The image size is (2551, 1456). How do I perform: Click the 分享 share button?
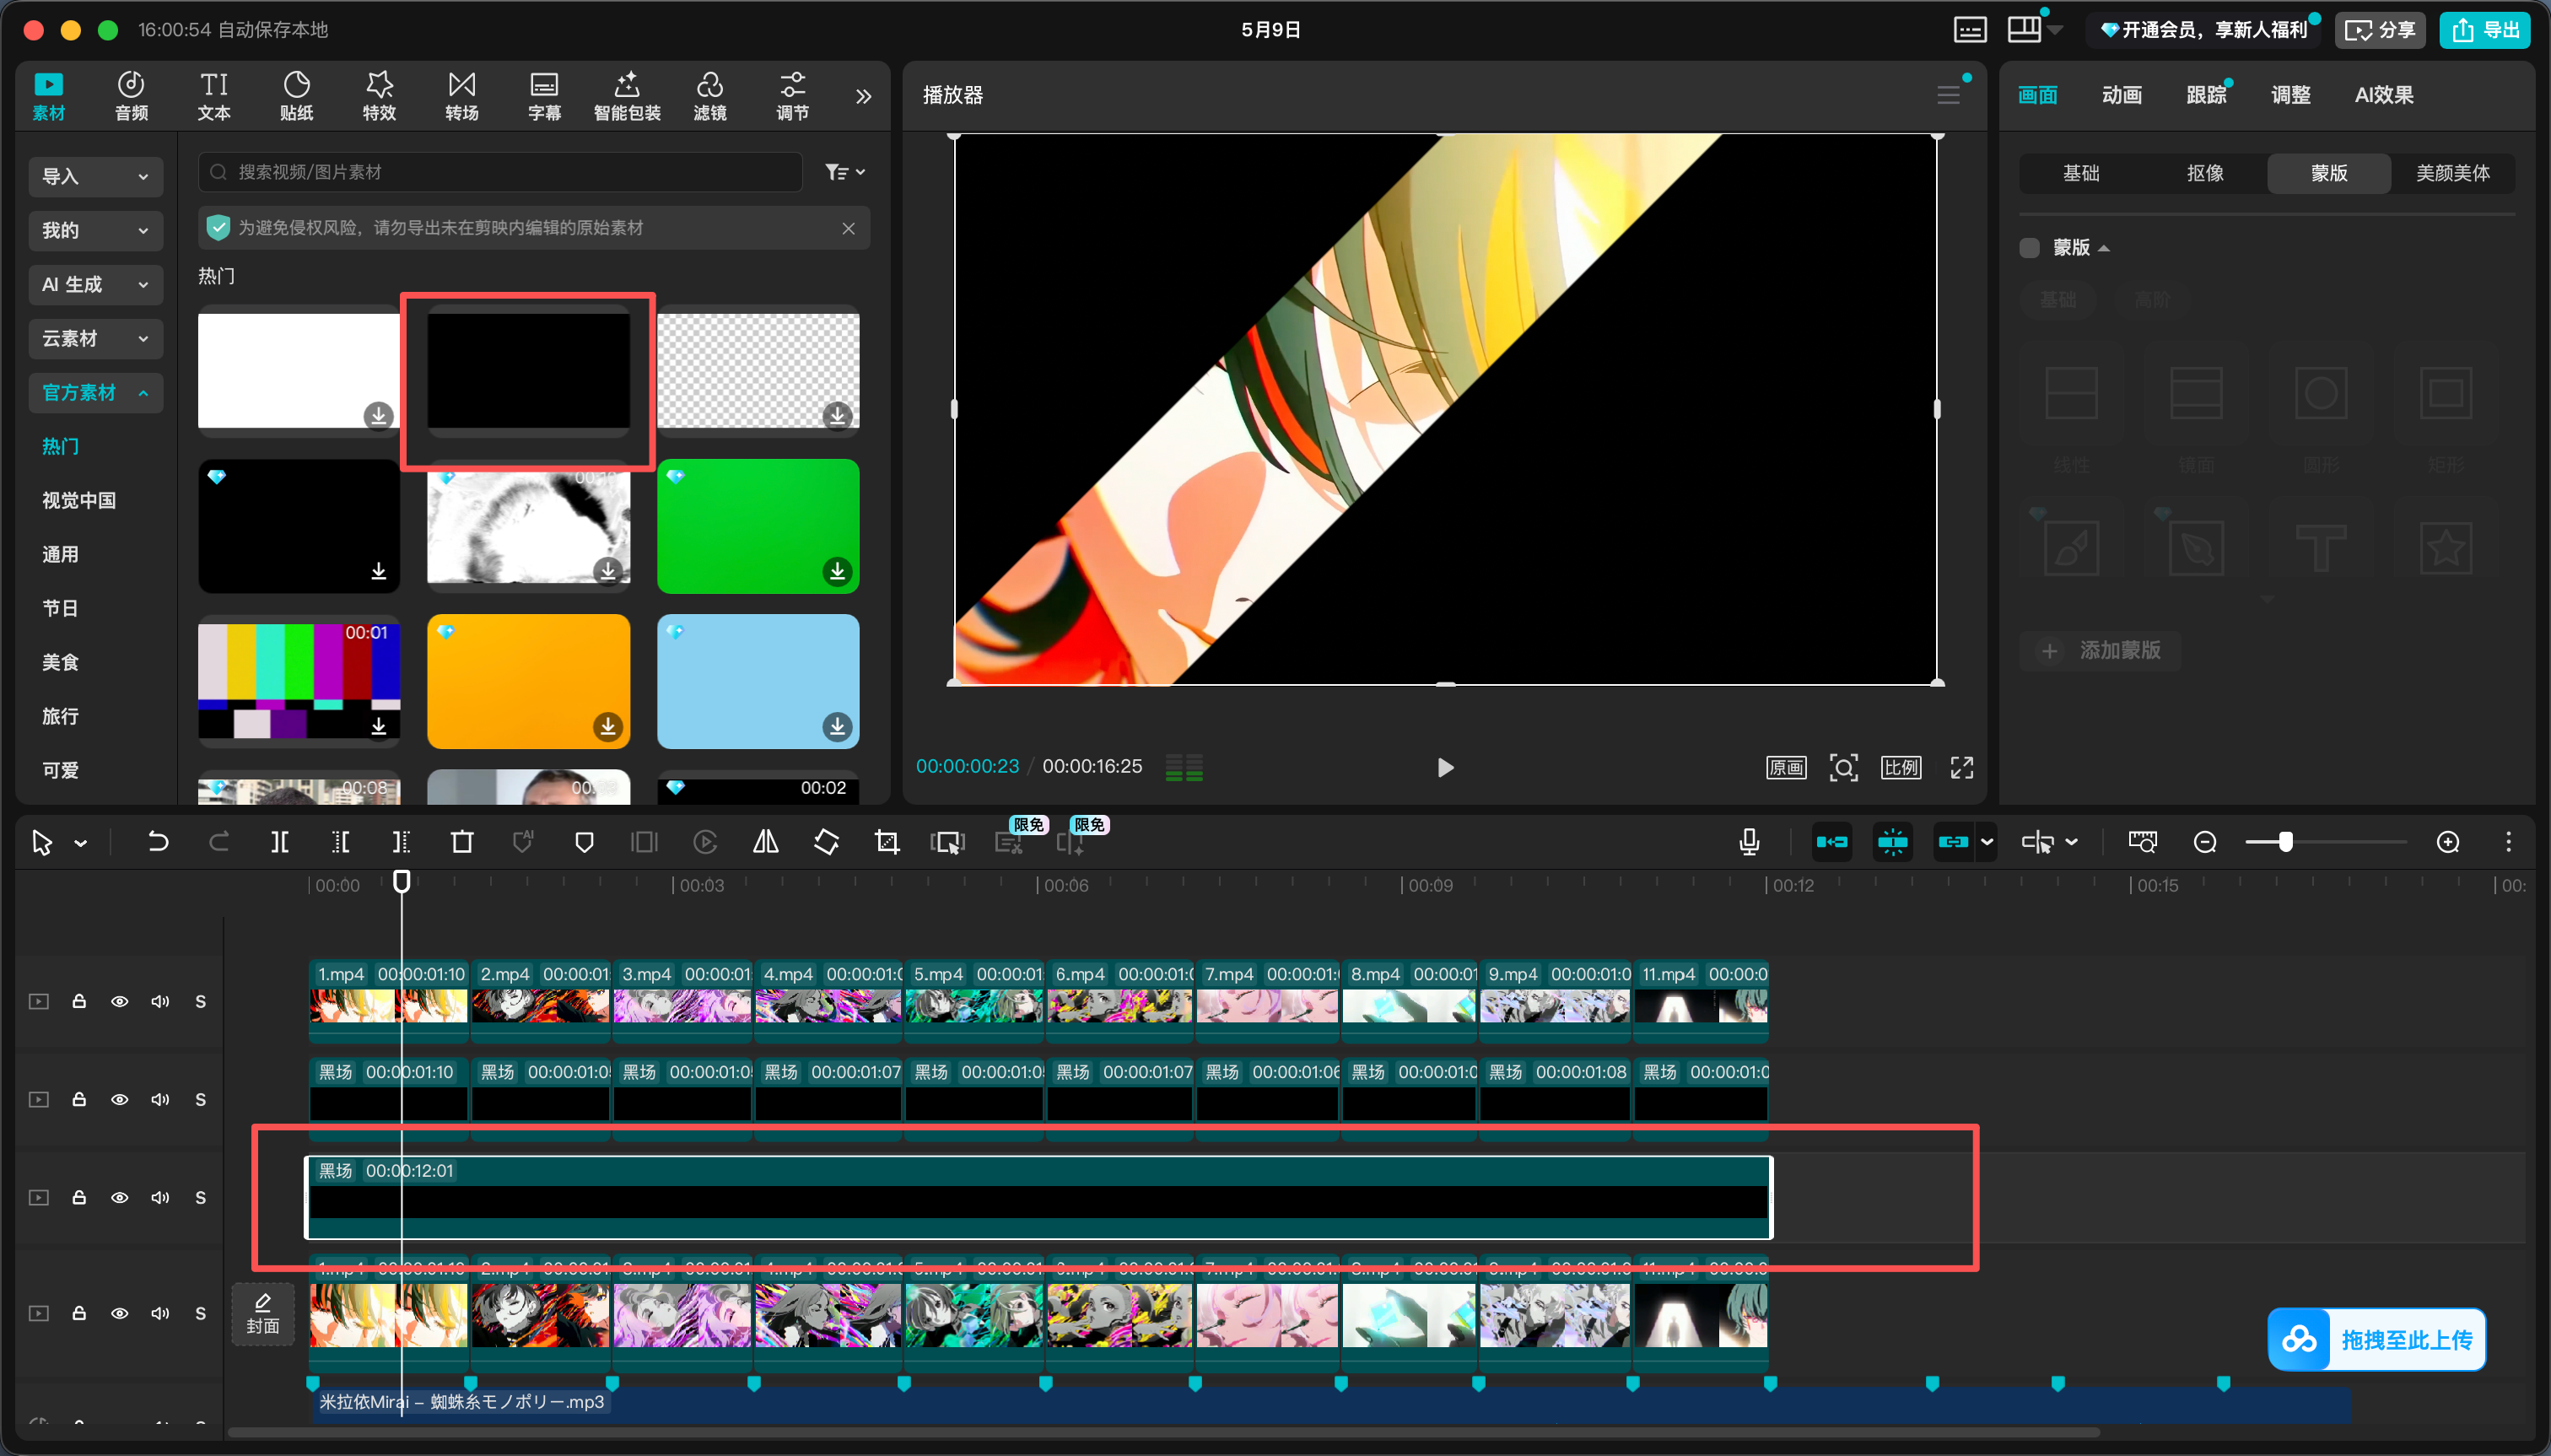point(2380,30)
